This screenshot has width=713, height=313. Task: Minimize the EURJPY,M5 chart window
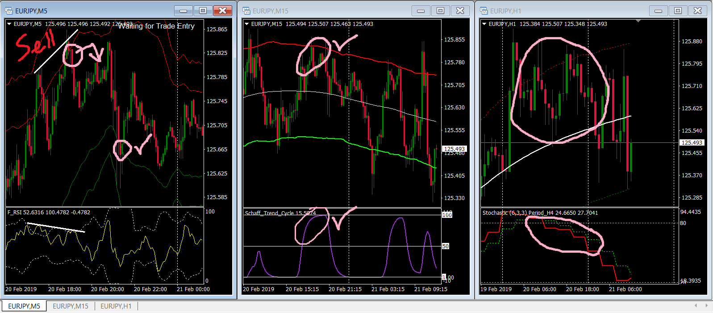coord(183,11)
